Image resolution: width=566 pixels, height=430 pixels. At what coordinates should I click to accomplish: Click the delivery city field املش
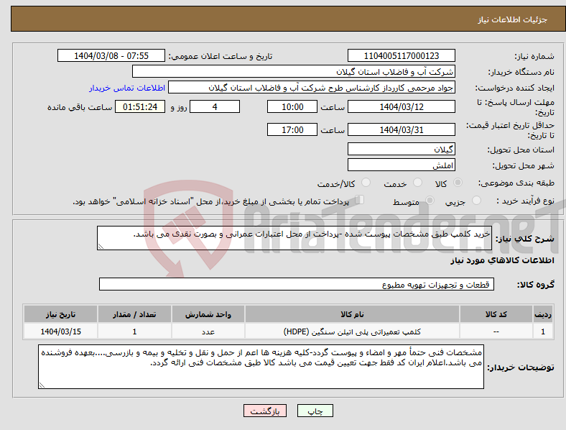401,165
